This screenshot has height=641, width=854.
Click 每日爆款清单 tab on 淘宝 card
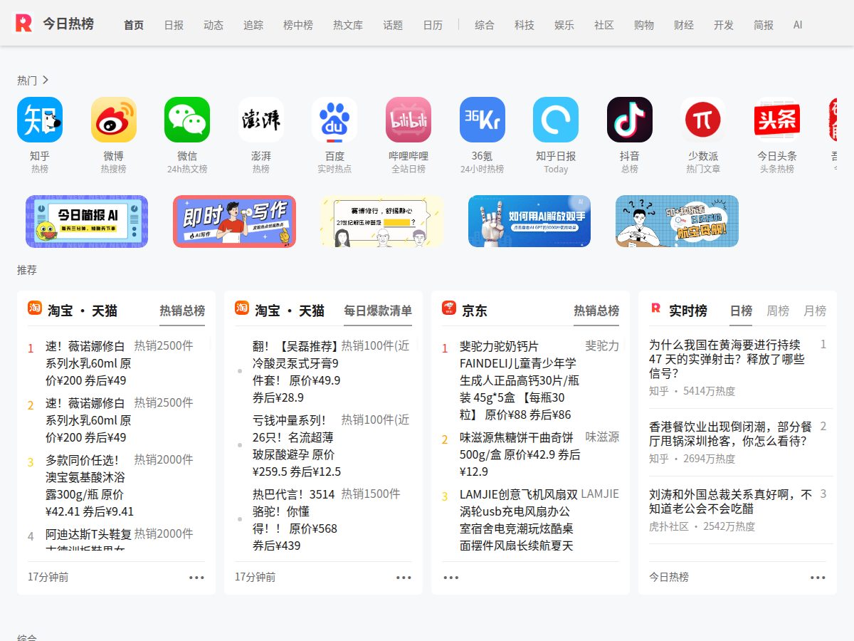click(378, 311)
